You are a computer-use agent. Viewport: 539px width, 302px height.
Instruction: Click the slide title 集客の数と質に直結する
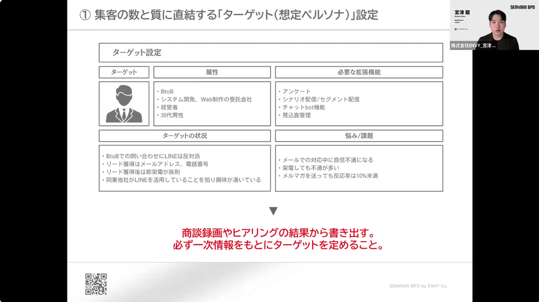point(229,15)
